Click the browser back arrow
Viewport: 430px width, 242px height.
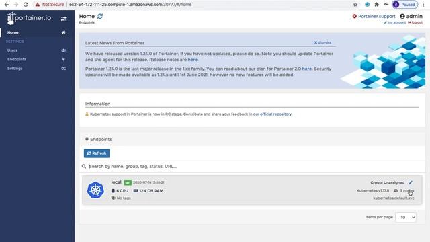6,5
